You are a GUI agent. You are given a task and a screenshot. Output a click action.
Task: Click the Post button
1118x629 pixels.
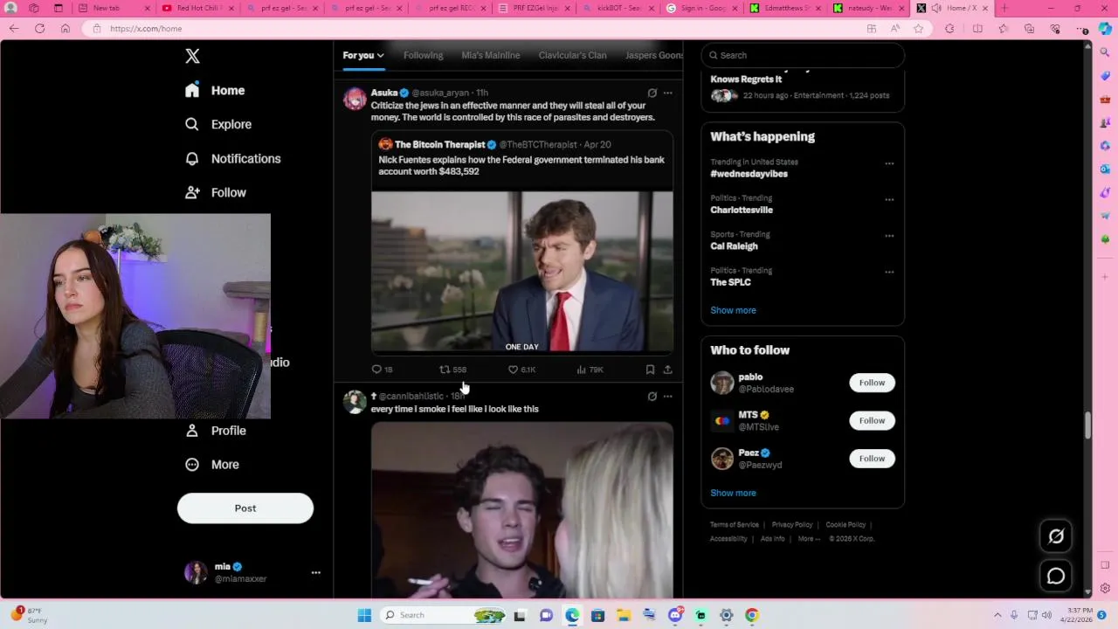[x=245, y=508]
